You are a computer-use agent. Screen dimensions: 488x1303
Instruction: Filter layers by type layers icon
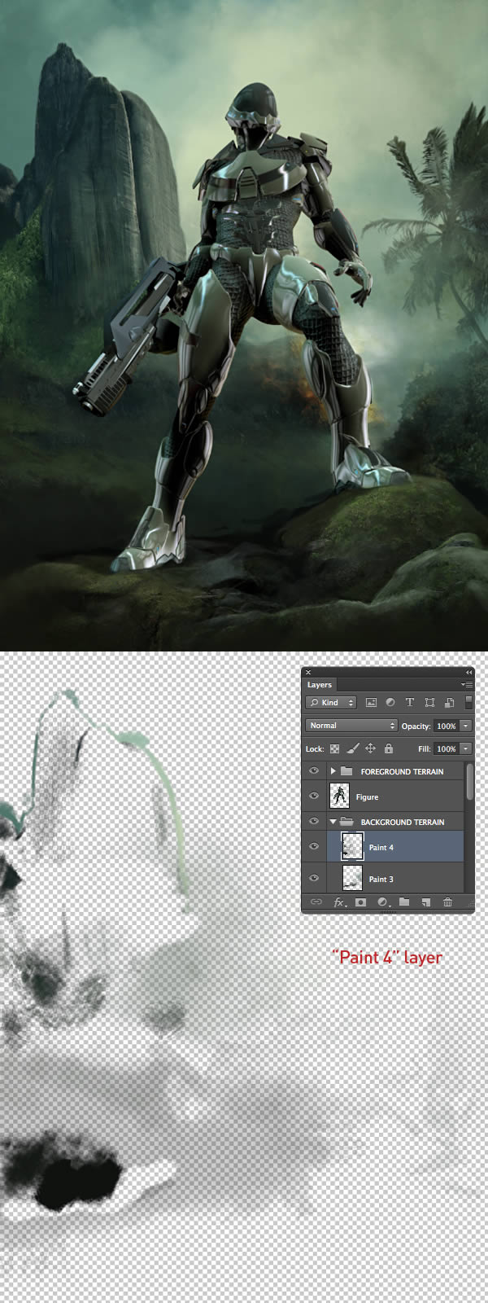point(409,702)
